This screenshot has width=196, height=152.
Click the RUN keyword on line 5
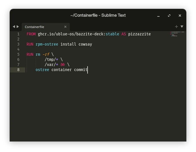30,54
